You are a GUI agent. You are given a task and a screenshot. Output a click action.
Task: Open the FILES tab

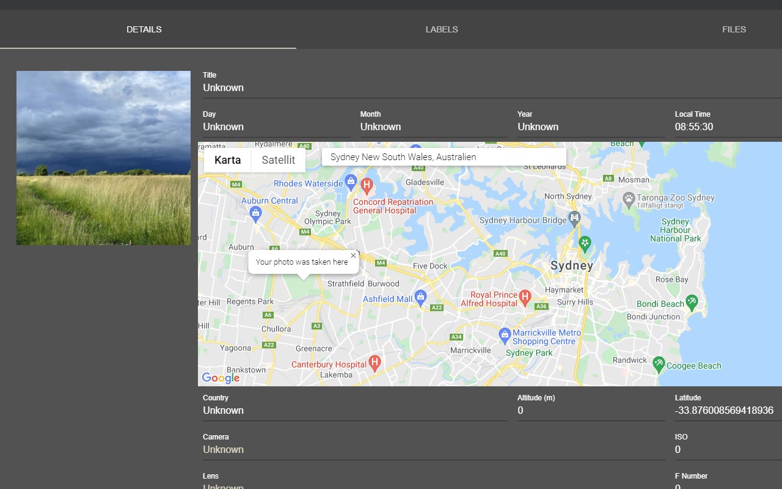pyautogui.click(x=734, y=29)
